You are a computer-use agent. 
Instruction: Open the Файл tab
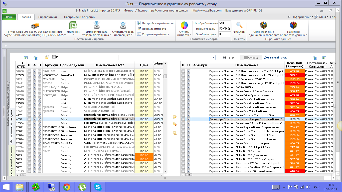click(9, 17)
